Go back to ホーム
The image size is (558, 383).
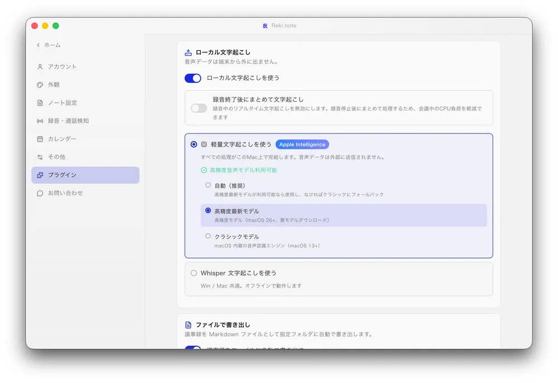[x=49, y=45]
